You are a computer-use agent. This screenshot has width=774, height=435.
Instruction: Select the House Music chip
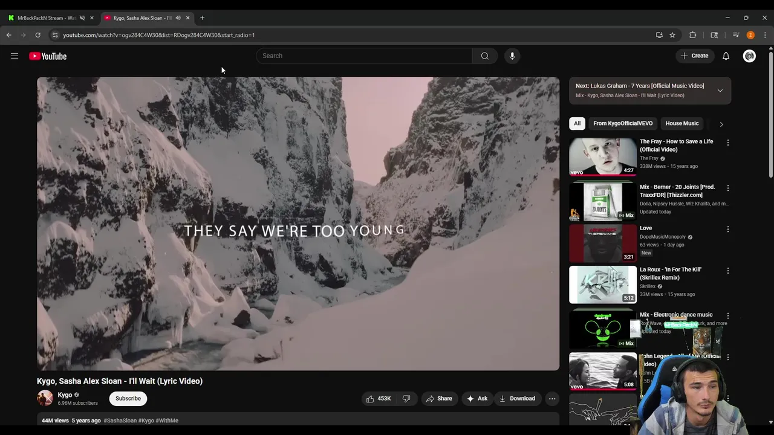tap(682, 123)
